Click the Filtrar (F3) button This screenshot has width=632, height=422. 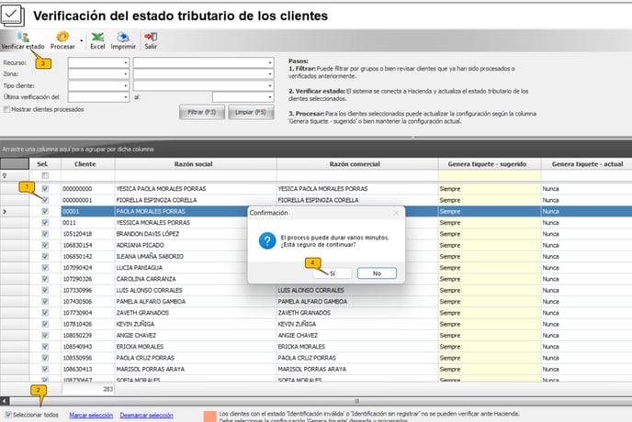[202, 112]
